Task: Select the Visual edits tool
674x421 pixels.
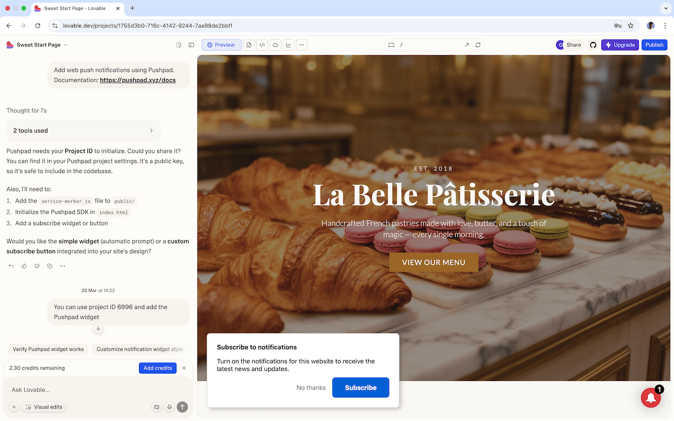Action: (44, 407)
